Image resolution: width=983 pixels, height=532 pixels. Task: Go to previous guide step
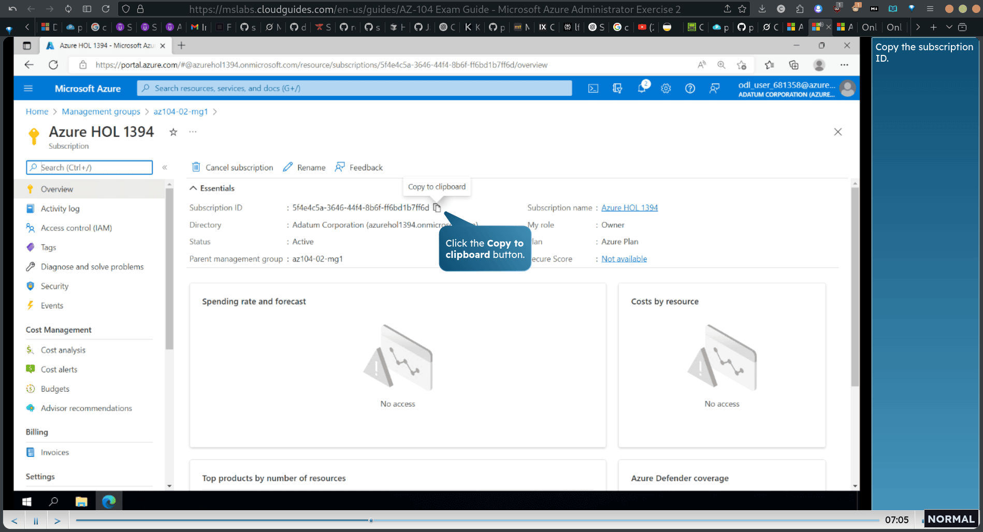pos(14,521)
